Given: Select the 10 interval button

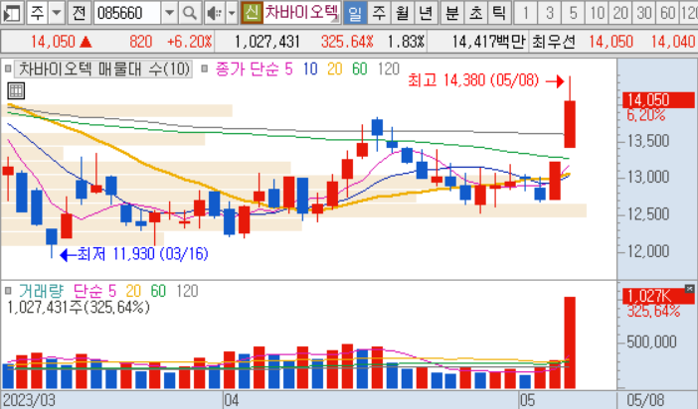Looking at the screenshot, I should pyautogui.click(x=597, y=13).
